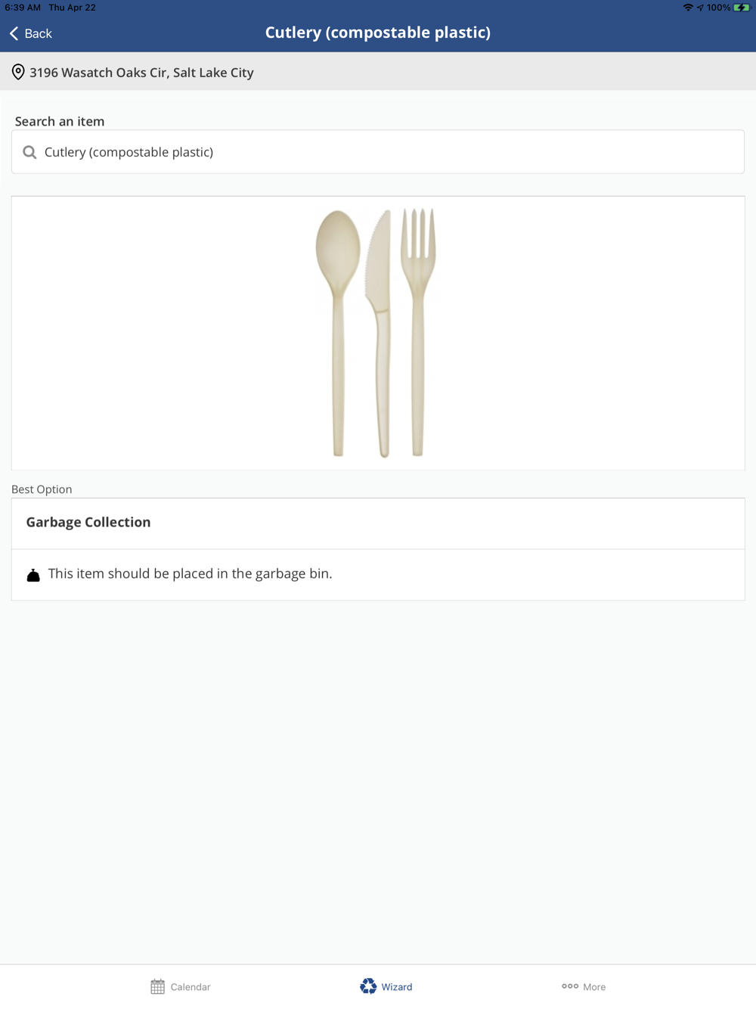Screen dimensions: 756x1009
Task: Click the Wizard recycling symbol icon
Action: [368, 986]
